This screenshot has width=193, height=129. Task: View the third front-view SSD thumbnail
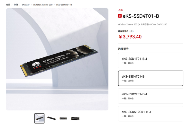pyautogui.click(x=63, y=118)
